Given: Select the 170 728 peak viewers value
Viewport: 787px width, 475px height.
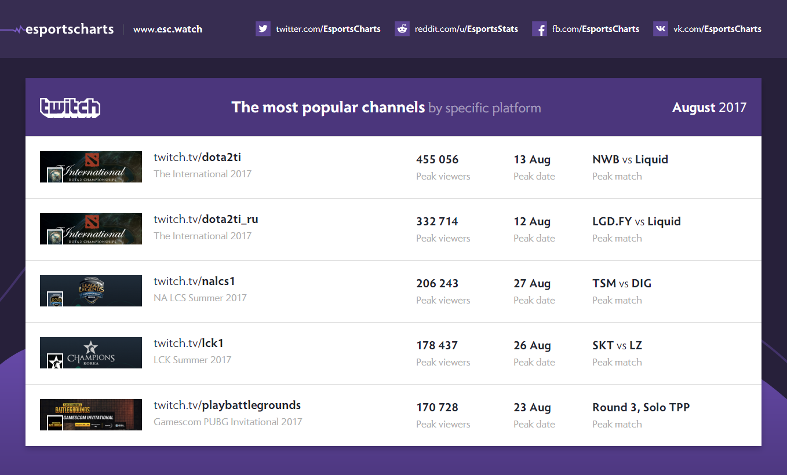Looking at the screenshot, I should pyautogui.click(x=437, y=407).
